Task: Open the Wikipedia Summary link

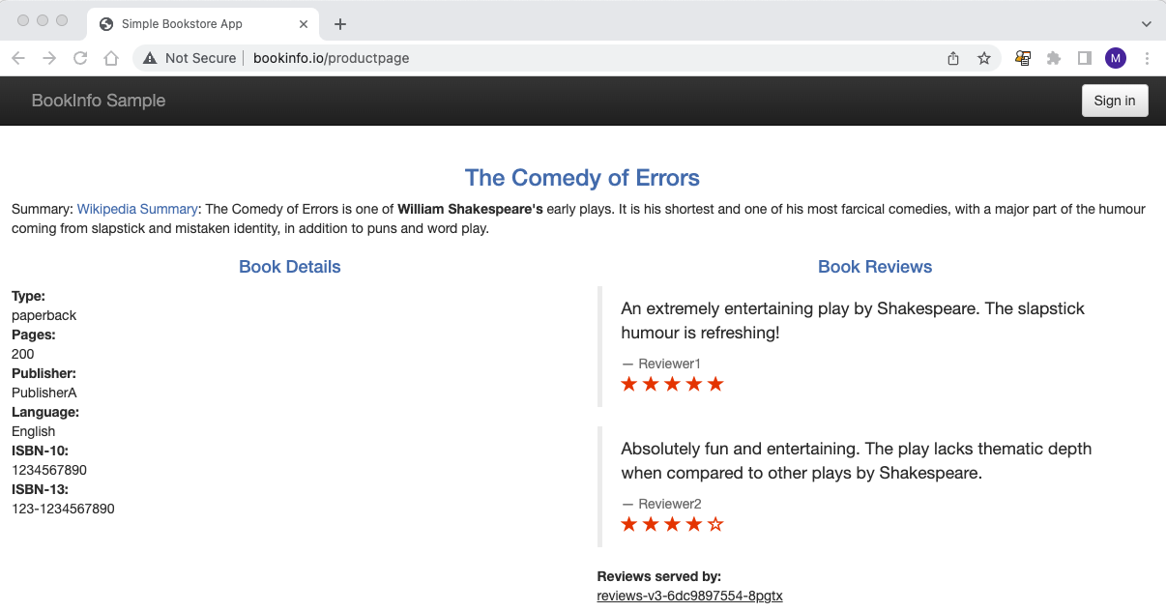Action: [x=137, y=209]
